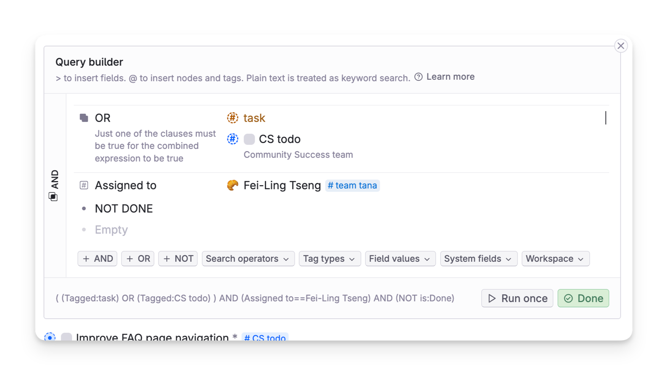Click the croissant avatar for Fei-Ling Tseng
The width and height of the screenshot is (667, 375).
coord(232,185)
